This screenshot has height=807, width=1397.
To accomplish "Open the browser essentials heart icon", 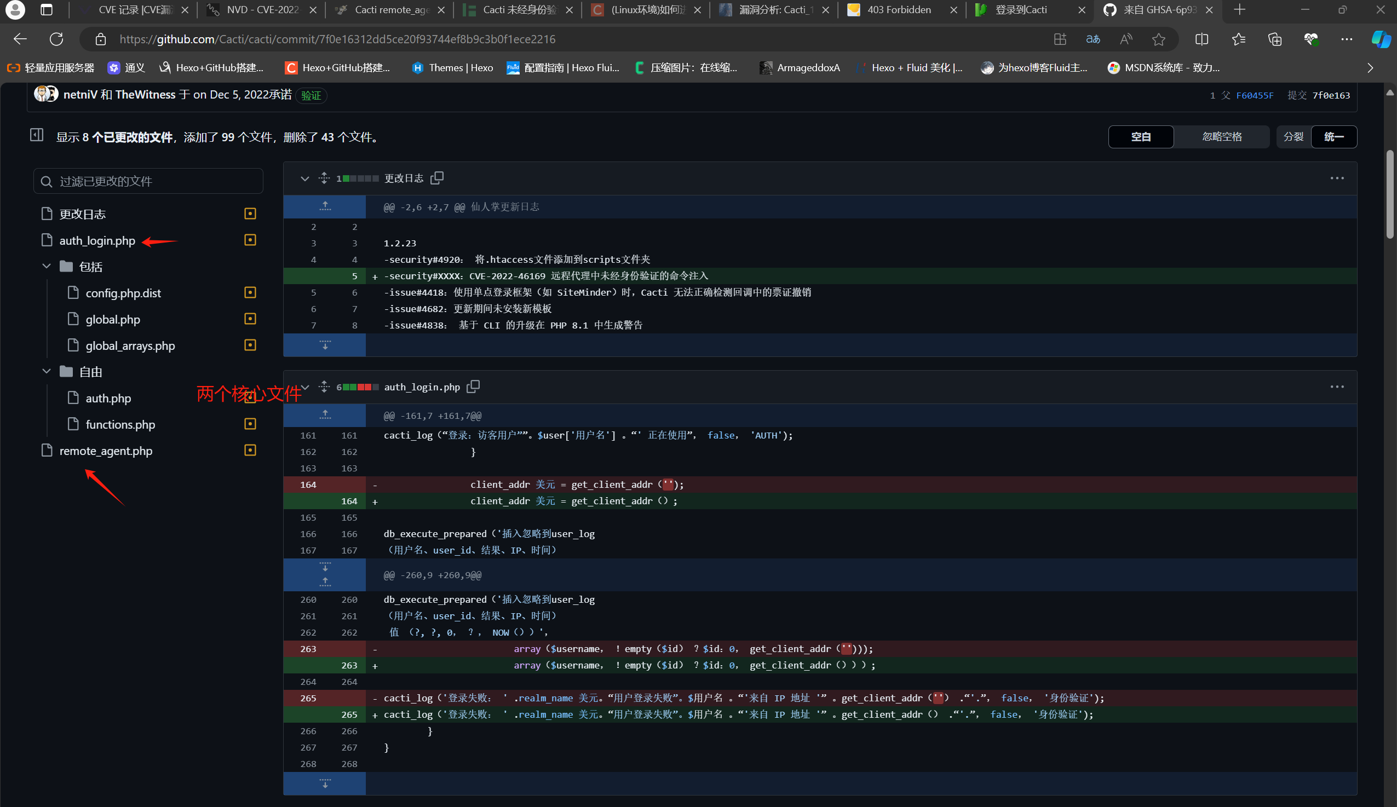I will 1311,39.
